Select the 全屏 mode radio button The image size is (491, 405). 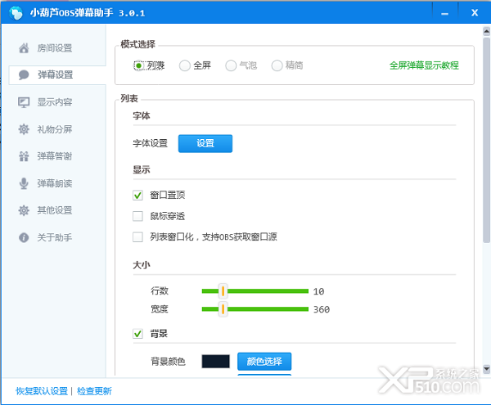[x=184, y=65]
